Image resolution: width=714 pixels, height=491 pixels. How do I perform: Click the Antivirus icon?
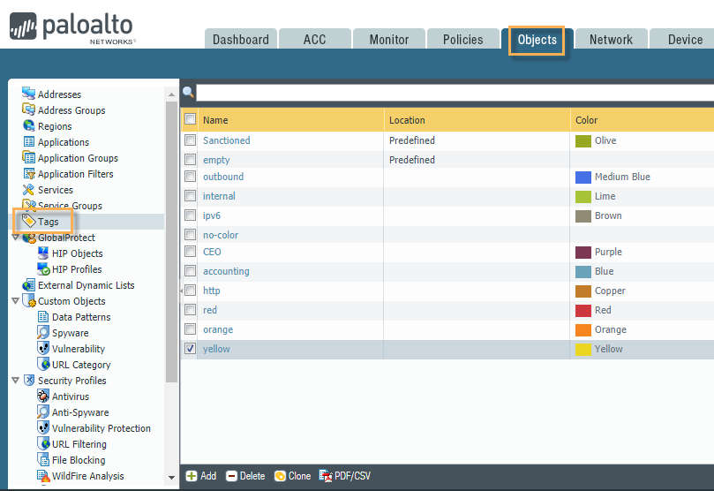pos(43,396)
